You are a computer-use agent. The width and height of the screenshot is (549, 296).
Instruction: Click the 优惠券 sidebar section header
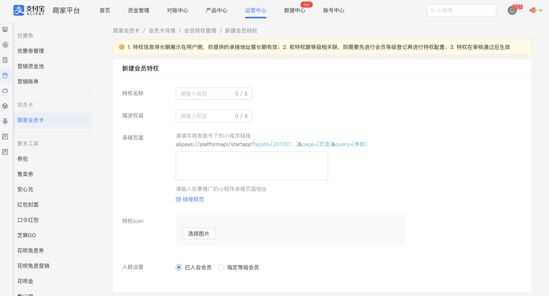[x=25, y=36]
